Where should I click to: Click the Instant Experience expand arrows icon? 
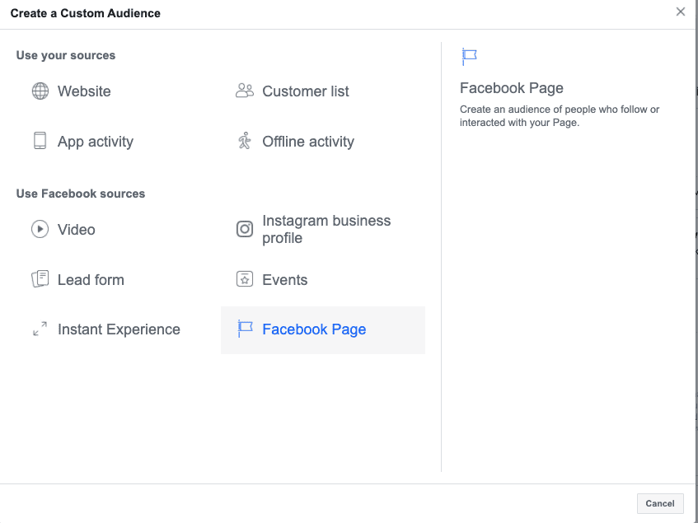tap(40, 329)
